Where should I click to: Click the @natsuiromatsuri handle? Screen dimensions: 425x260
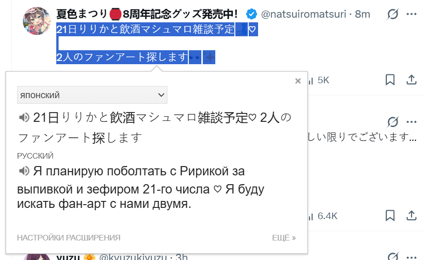pyautogui.click(x=304, y=14)
